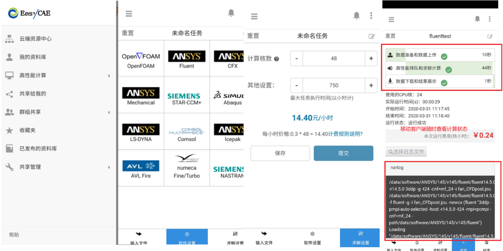Click 重置 on the software grid screen

click(128, 33)
